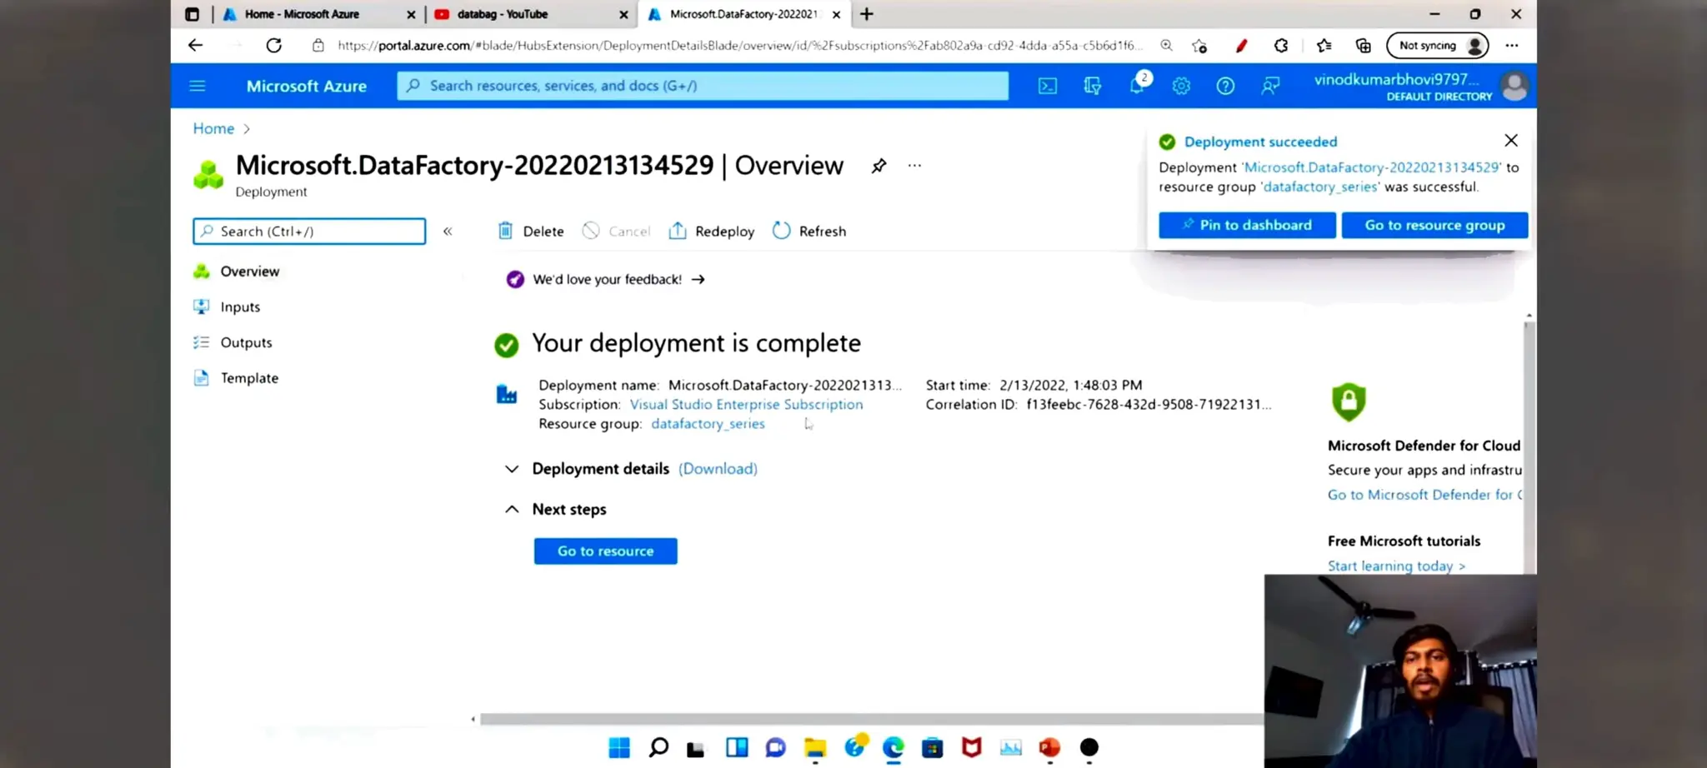The width and height of the screenshot is (1707, 768).
Task: Click the browser back arrow
Action: pyautogui.click(x=195, y=46)
